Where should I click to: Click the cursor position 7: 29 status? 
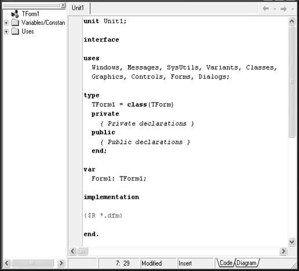tap(119, 263)
